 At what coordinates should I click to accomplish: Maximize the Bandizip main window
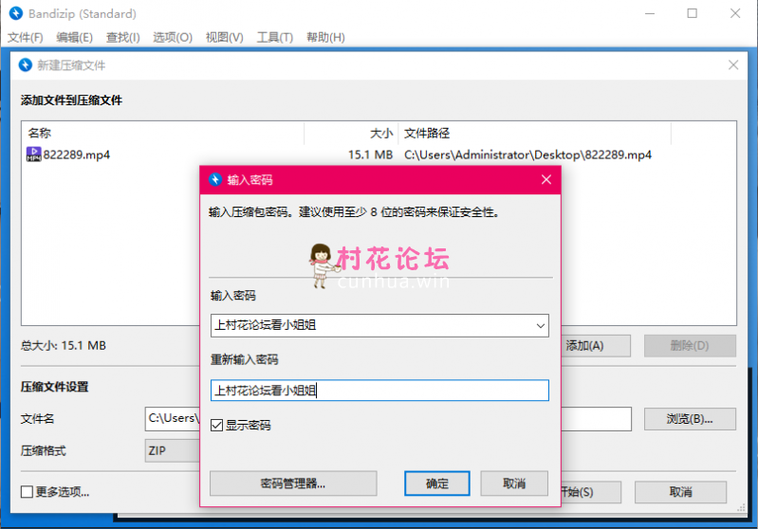[693, 13]
